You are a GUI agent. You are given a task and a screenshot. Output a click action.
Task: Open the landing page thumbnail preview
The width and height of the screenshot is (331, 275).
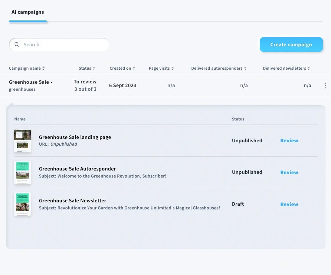pyautogui.click(x=22, y=141)
